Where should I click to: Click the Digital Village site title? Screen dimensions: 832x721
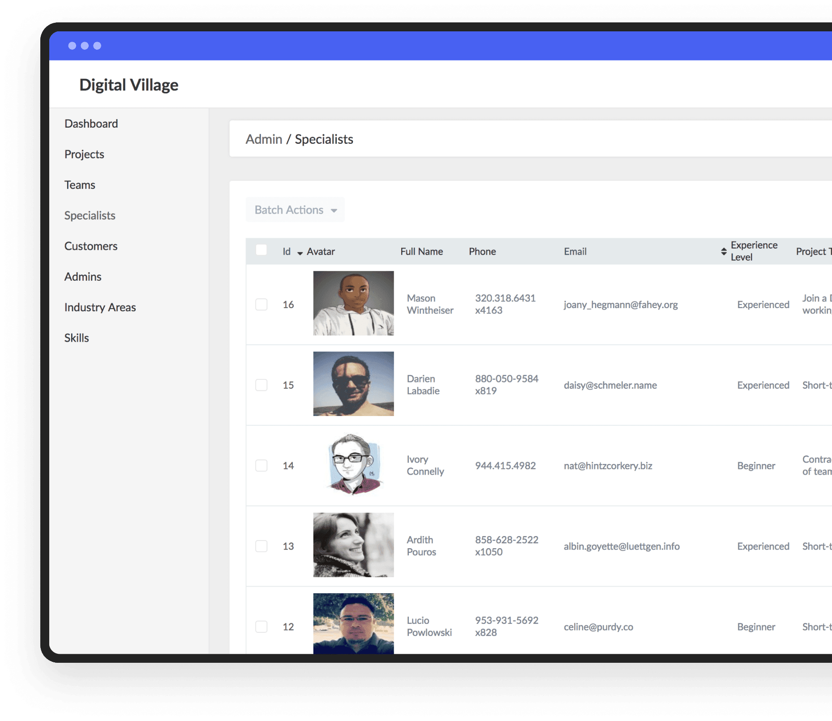[129, 85]
